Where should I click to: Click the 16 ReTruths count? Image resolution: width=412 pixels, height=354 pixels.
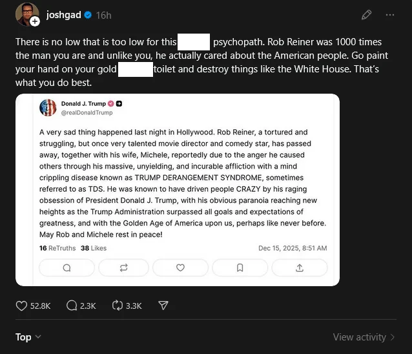(x=57, y=248)
